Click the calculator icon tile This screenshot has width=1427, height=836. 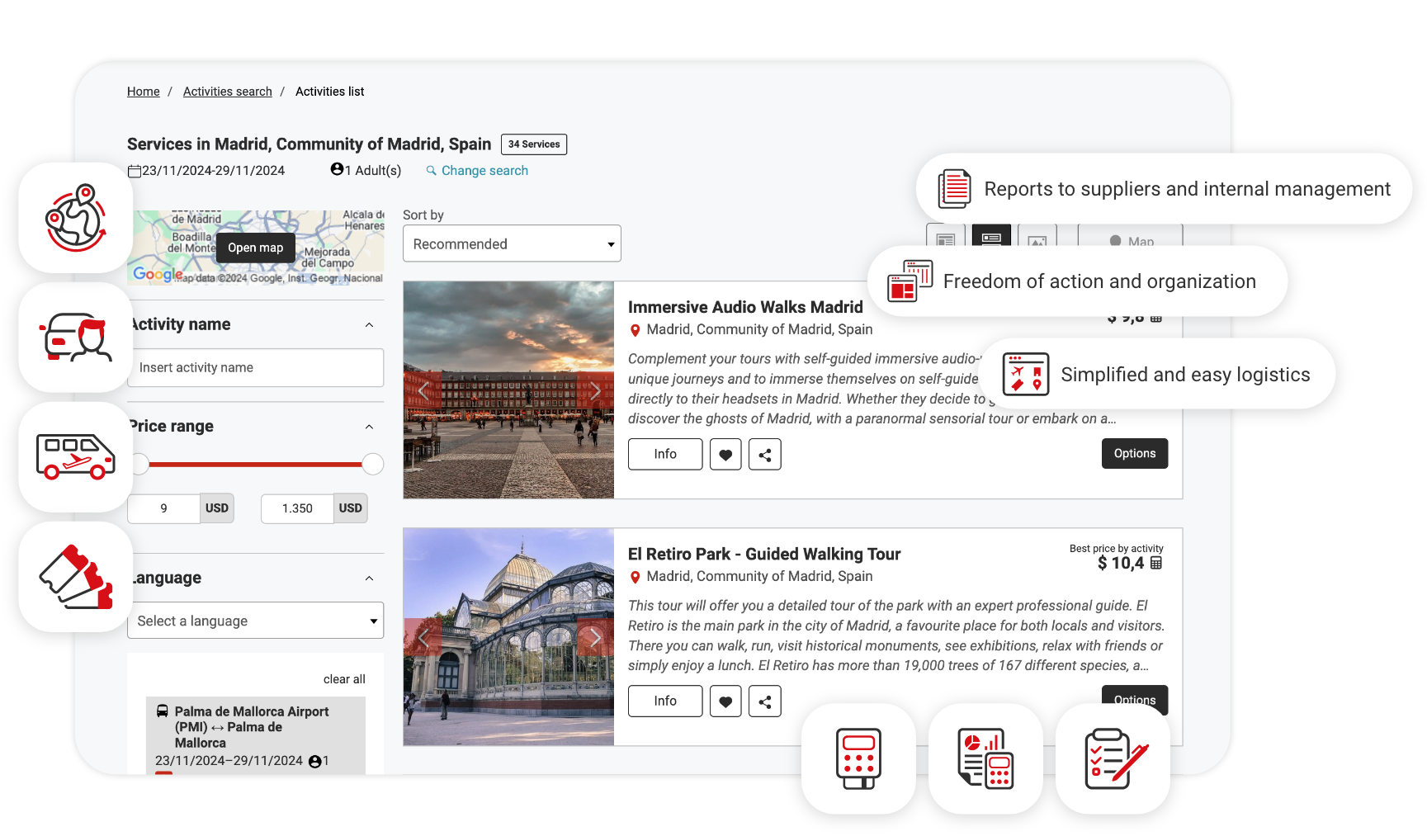858,758
